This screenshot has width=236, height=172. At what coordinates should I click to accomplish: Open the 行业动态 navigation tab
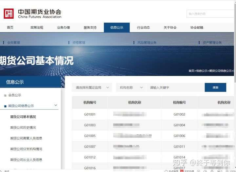click(143, 28)
